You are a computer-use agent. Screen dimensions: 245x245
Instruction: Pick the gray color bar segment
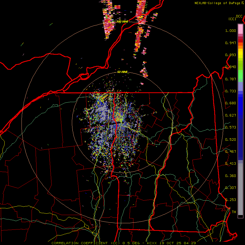pyautogui.click(x=240, y=189)
